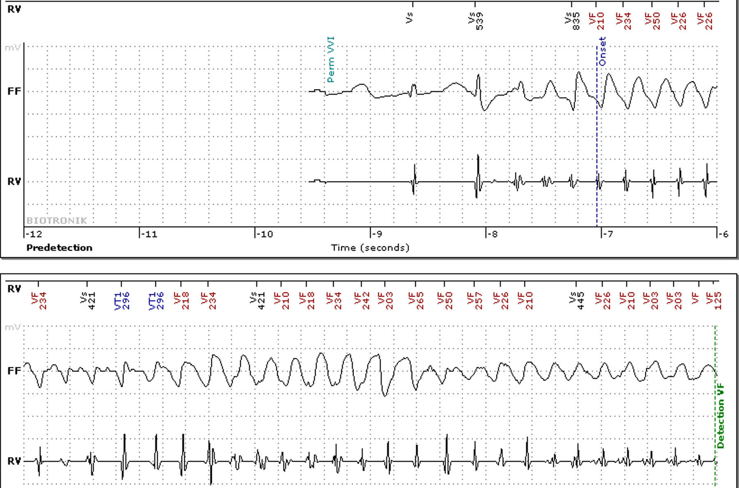The height and width of the screenshot is (488, 739).
Task: Click the BIOTRONIK watermark logo
Action: point(57,220)
